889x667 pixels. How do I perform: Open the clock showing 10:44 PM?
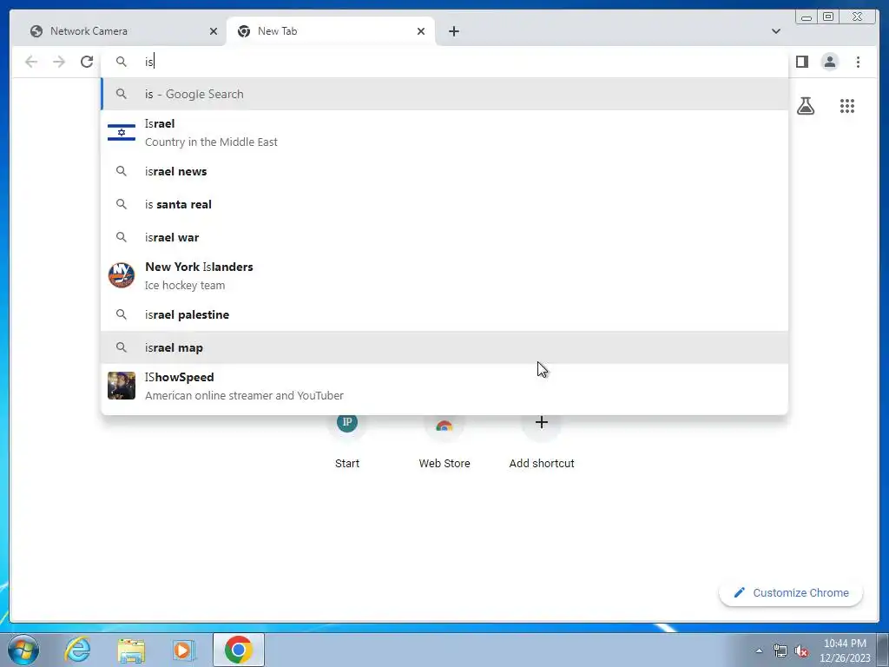[x=845, y=650]
